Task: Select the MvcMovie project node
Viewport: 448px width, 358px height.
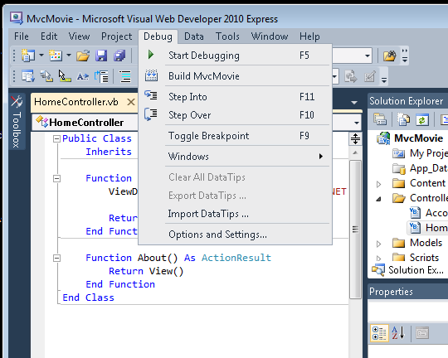Action: [418, 138]
